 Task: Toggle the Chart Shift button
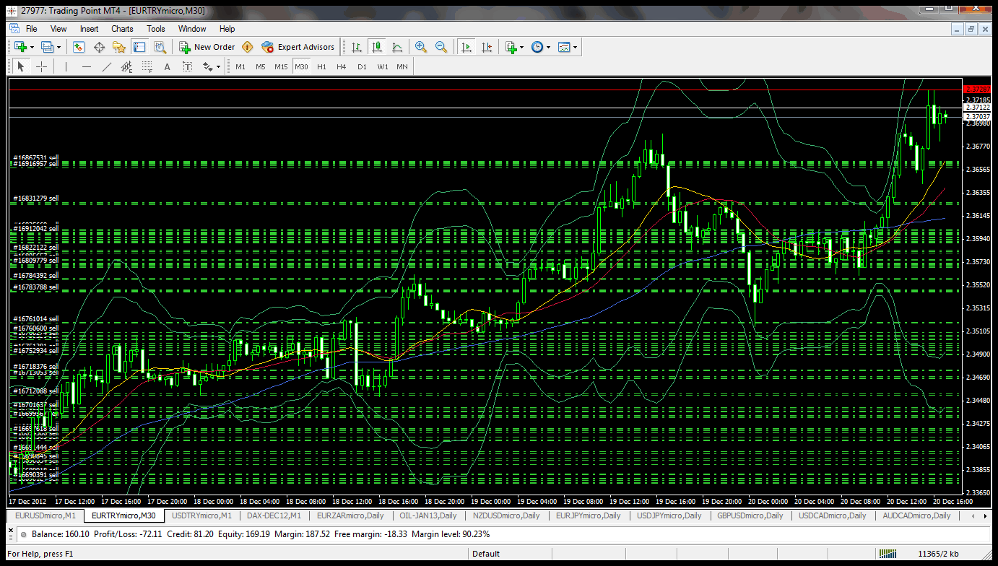tap(487, 47)
